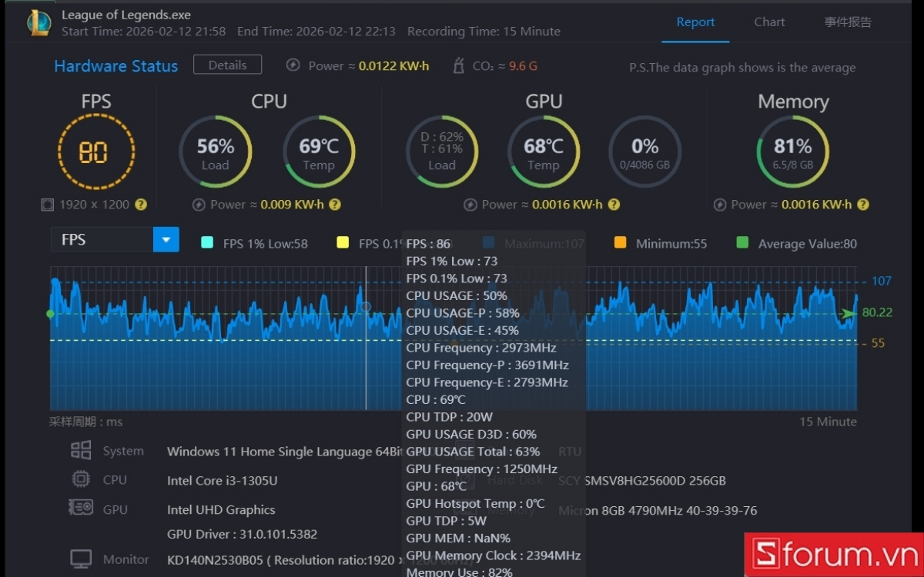Select the FPS combo box field
Screen dimensions: 924x577
[x=115, y=239]
